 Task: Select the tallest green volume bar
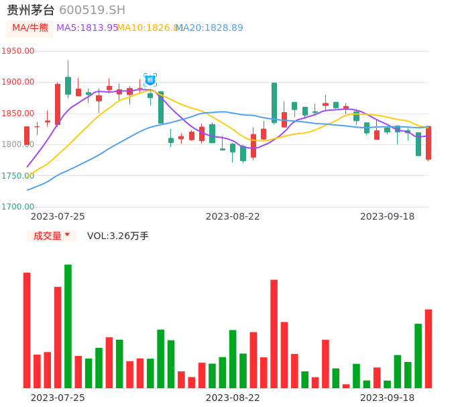[68, 326]
